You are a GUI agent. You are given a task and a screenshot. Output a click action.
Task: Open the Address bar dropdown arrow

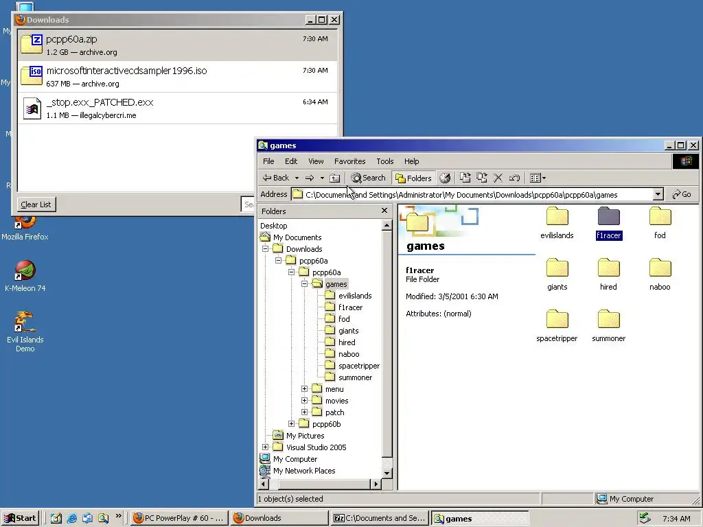(658, 194)
